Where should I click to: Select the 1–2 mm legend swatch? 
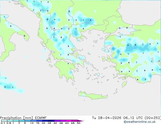coord(16,121)
